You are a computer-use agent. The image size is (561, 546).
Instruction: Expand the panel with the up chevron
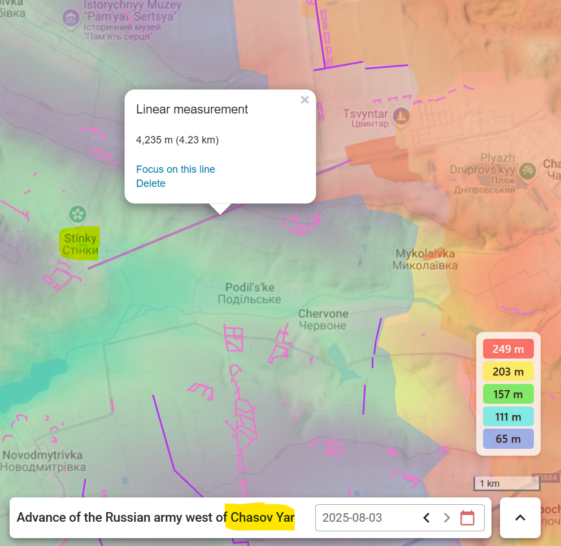pos(520,517)
